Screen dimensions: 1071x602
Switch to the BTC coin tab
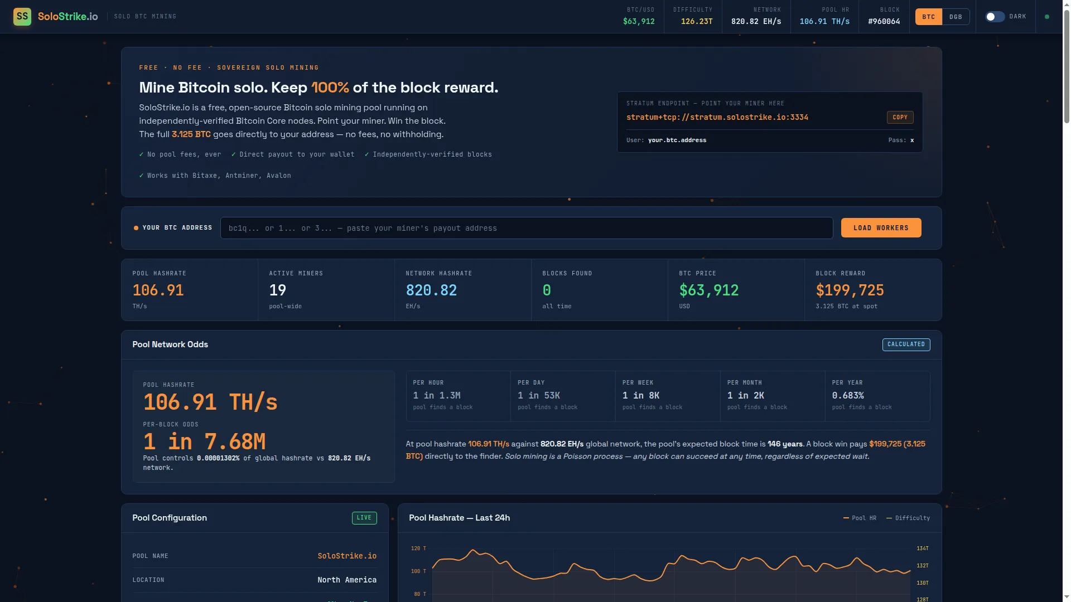[929, 17]
